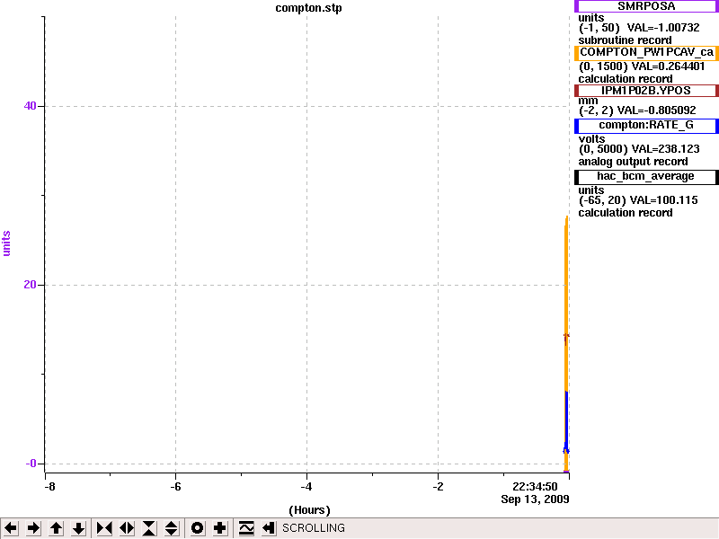Select the SMRPOSA curve legend
Screen dimensions: 719x539
[646, 6]
